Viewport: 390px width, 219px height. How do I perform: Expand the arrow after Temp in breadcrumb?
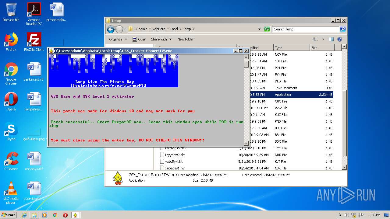click(193, 29)
